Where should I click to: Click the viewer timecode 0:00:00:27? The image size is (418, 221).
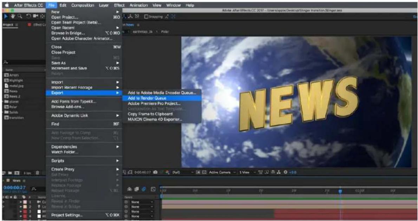point(143,173)
